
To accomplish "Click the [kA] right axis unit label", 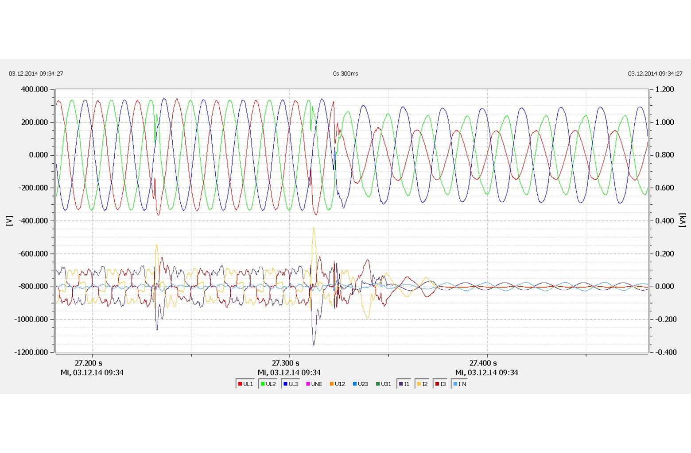I will 682,221.
